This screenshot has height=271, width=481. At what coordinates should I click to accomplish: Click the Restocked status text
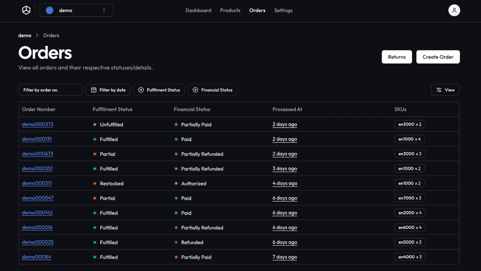pos(112,183)
